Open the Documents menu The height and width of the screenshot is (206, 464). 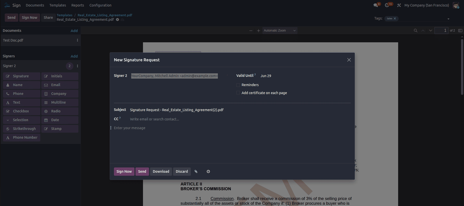click(x=35, y=5)
